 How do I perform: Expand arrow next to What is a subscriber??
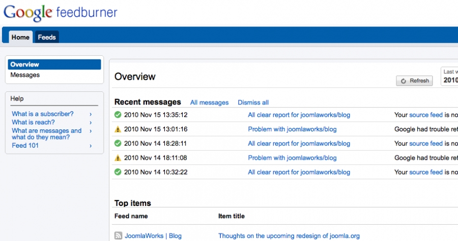pyautogui.click(x=91, y=114)
